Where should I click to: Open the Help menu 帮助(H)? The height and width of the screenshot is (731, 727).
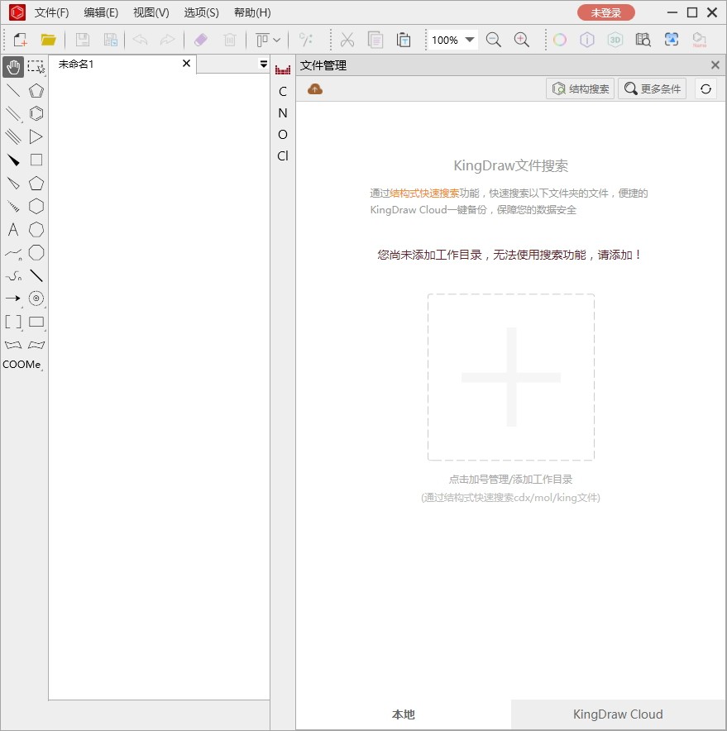(x=252, y=12)
